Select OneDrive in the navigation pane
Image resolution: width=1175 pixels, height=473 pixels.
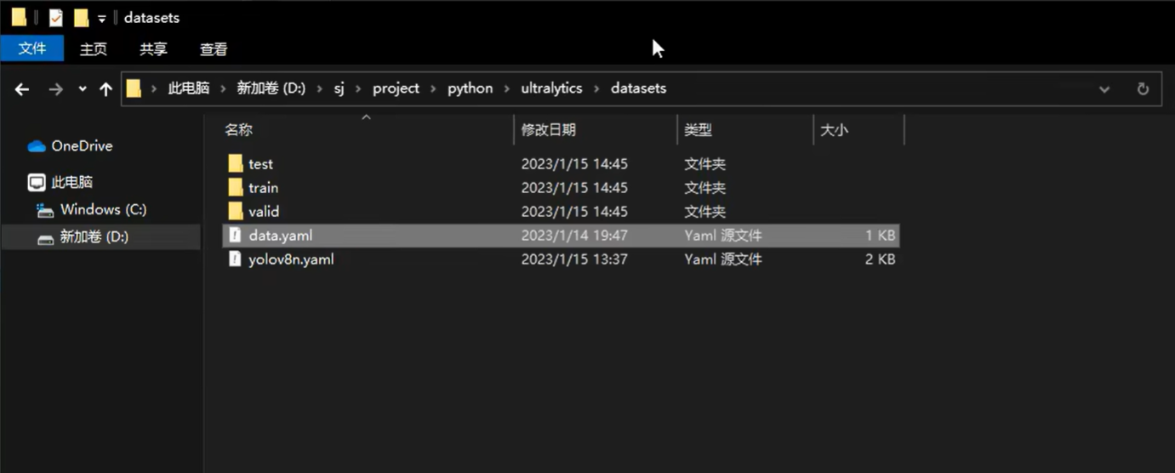[x=82, y=145]
